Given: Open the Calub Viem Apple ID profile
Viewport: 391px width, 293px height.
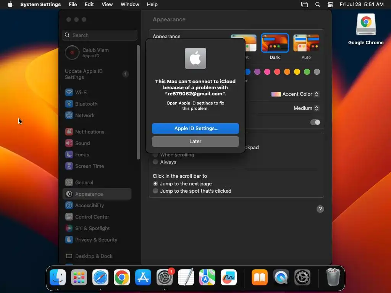Looking at the screenshot, I should click(97, 53).
